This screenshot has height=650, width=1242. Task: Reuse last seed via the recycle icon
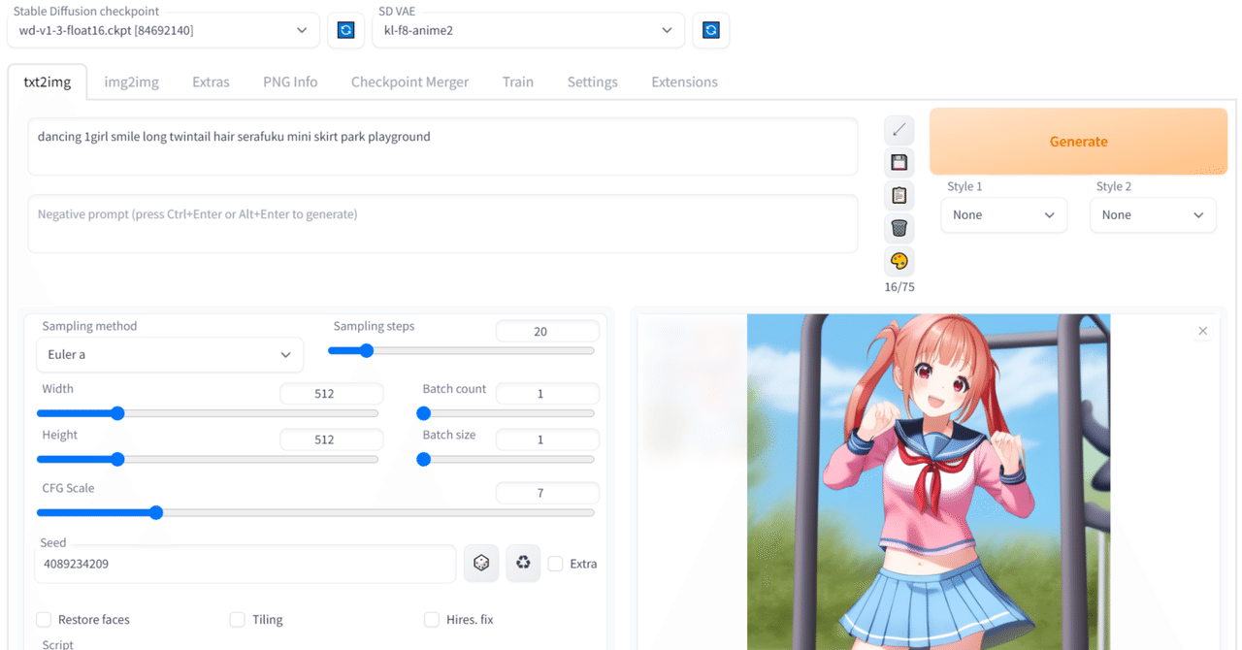523,563
